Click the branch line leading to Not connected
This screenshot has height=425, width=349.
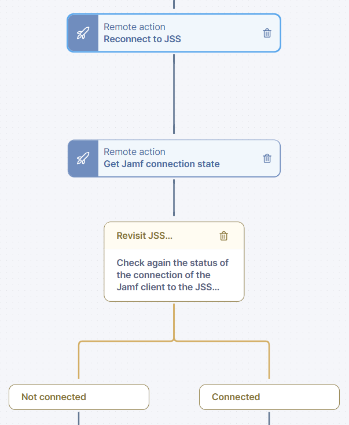pyautogui.click(x=79, y=361)
